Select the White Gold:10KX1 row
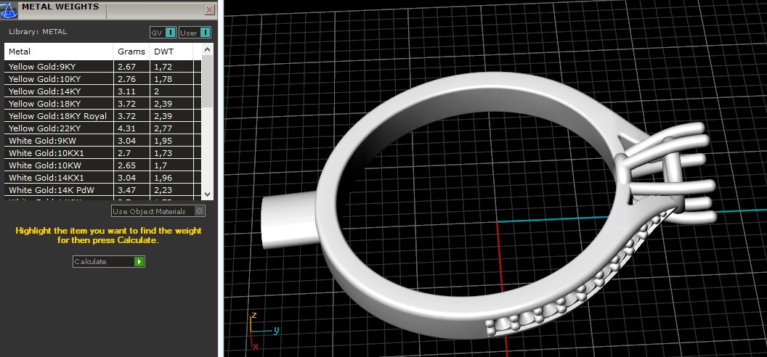767x357 pixels. (x=102, y=153)
